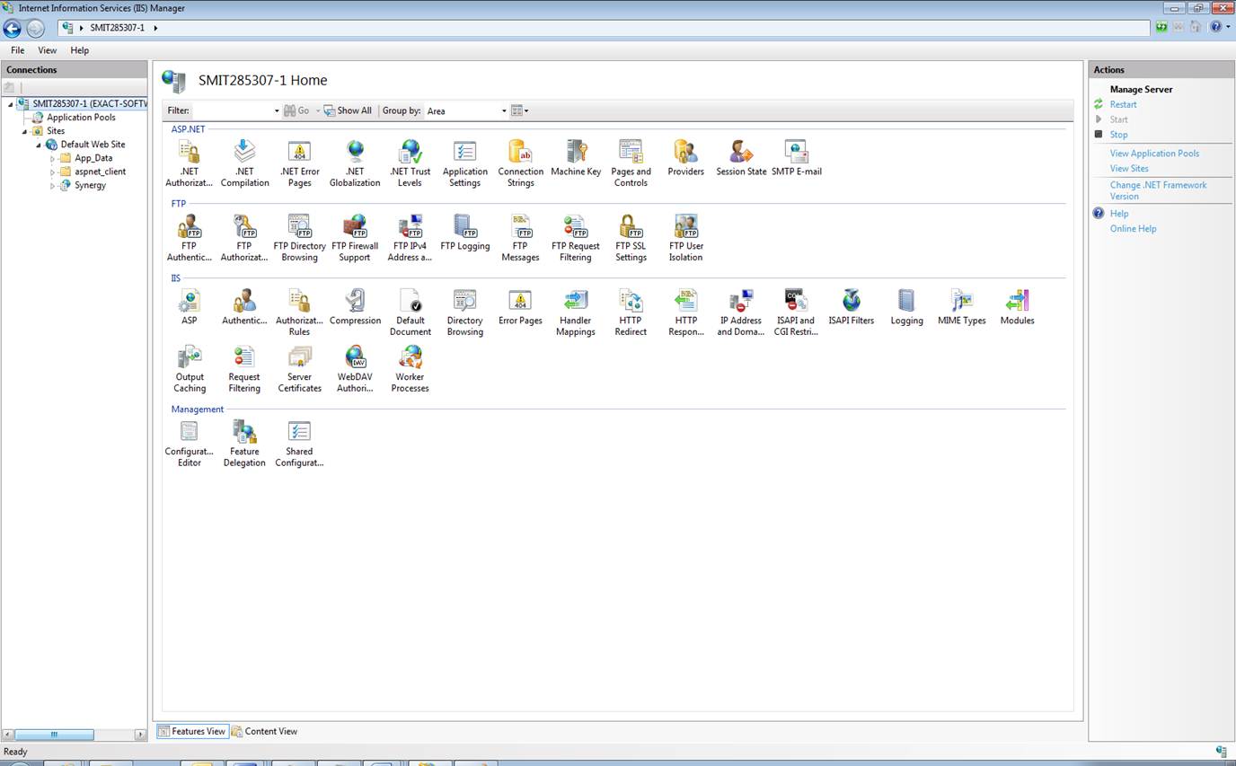The image size is (1236, 766).
Task: Open Feature Delegation feature
Action: (244, 444)
